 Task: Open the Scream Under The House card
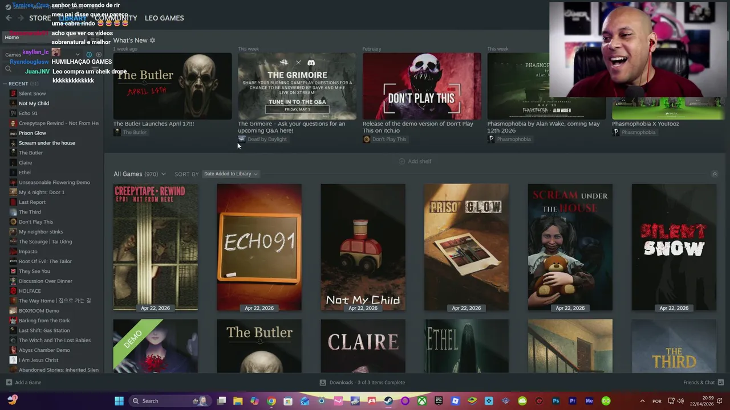570,247
